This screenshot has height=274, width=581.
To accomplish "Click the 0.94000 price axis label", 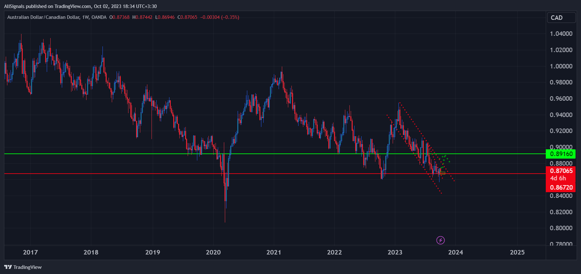I will tap(561, 115).
